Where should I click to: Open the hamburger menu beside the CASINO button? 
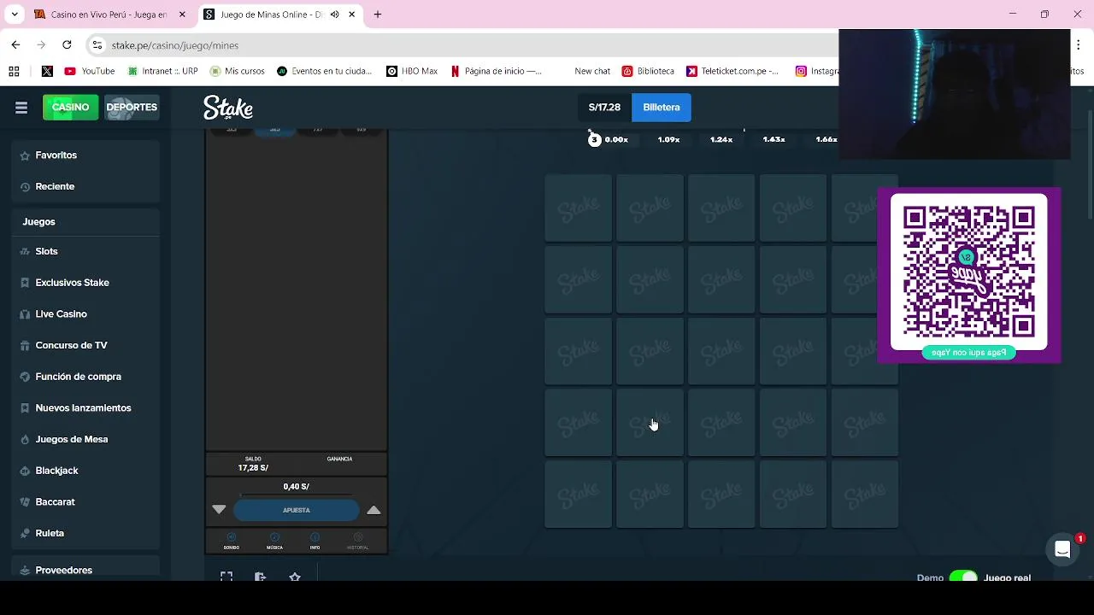(21, 108)
